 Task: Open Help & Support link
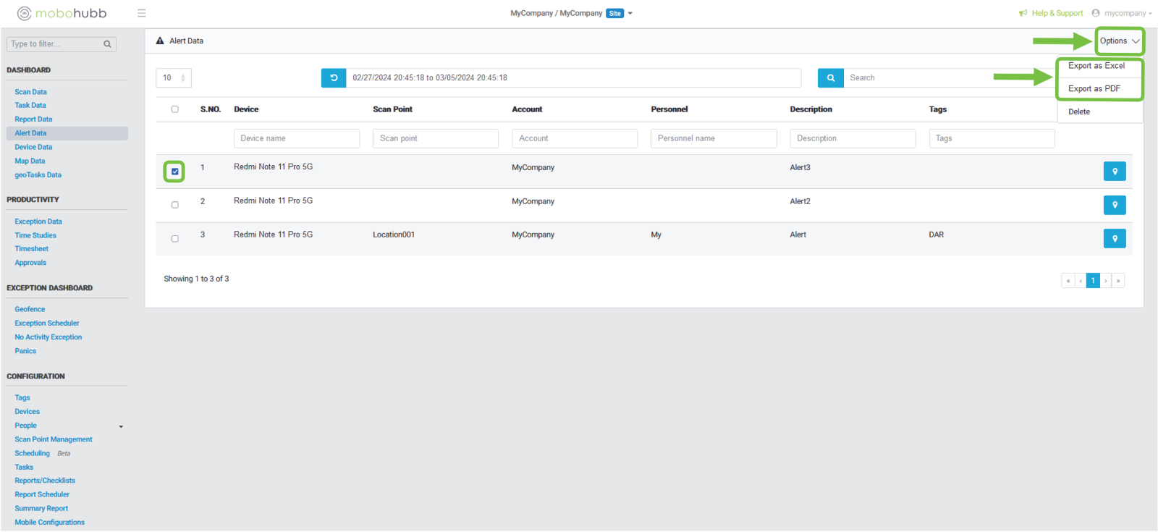tap(1056, 13)
